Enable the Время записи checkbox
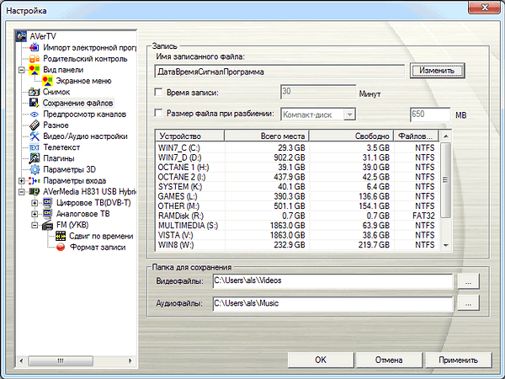 160,91
